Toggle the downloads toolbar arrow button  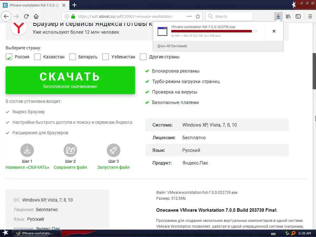278,16
